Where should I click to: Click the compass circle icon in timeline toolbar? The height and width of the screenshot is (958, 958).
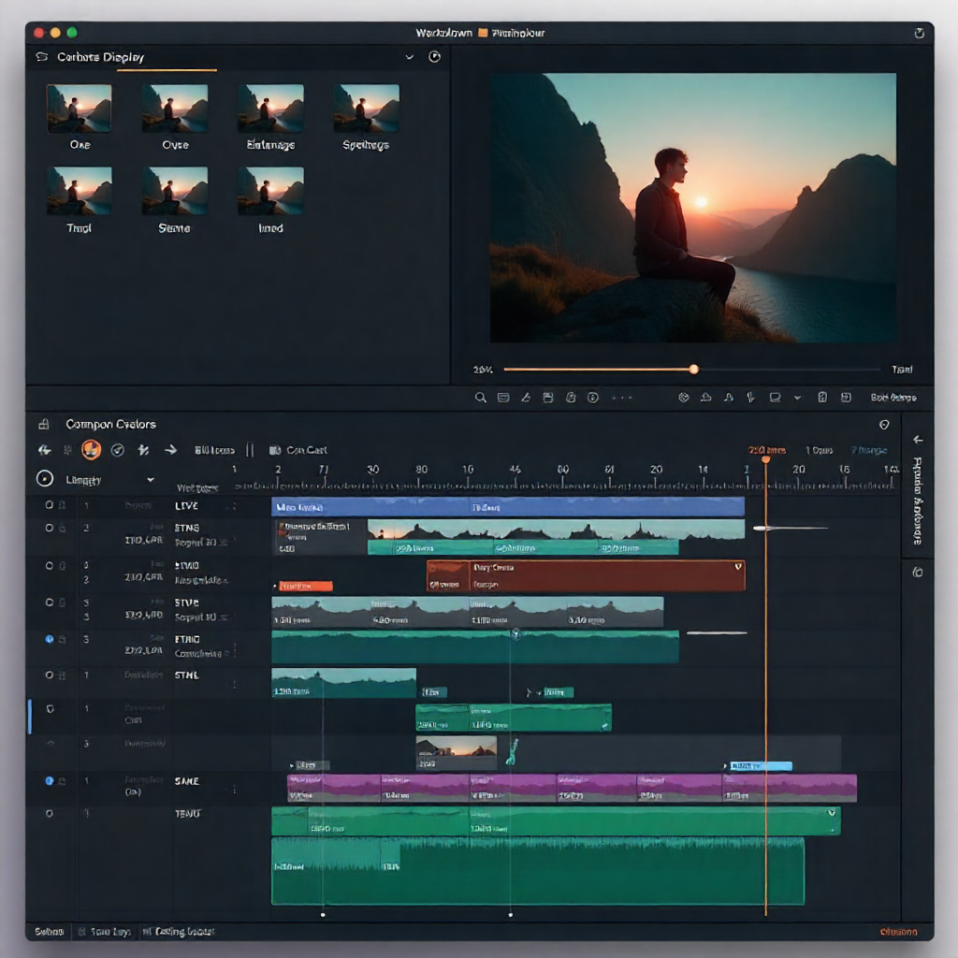(117, 450)
